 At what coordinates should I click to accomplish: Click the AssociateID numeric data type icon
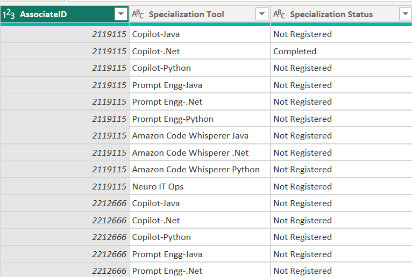[9, 14]
